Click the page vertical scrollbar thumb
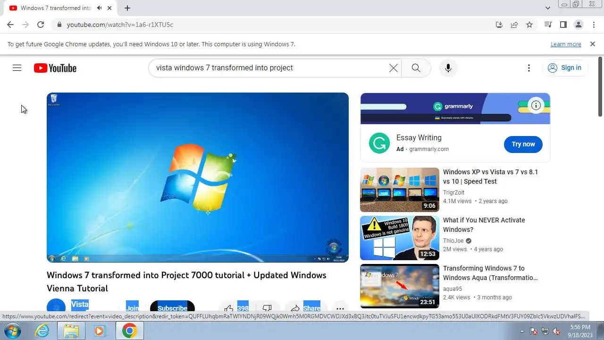The height and width of the screenshot is (340, 604). pos(600,87)
